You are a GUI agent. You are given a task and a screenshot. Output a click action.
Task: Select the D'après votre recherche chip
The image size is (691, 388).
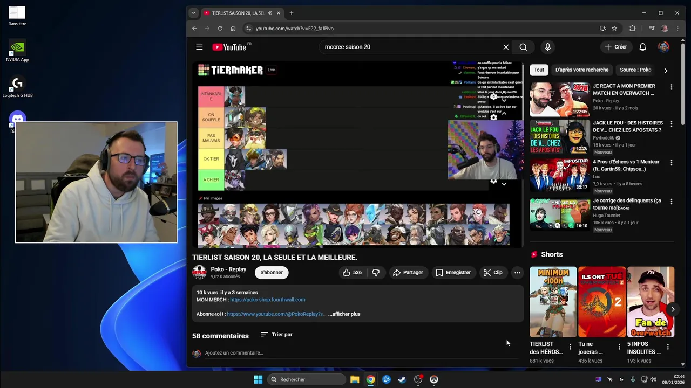click(x=581, y=70)
